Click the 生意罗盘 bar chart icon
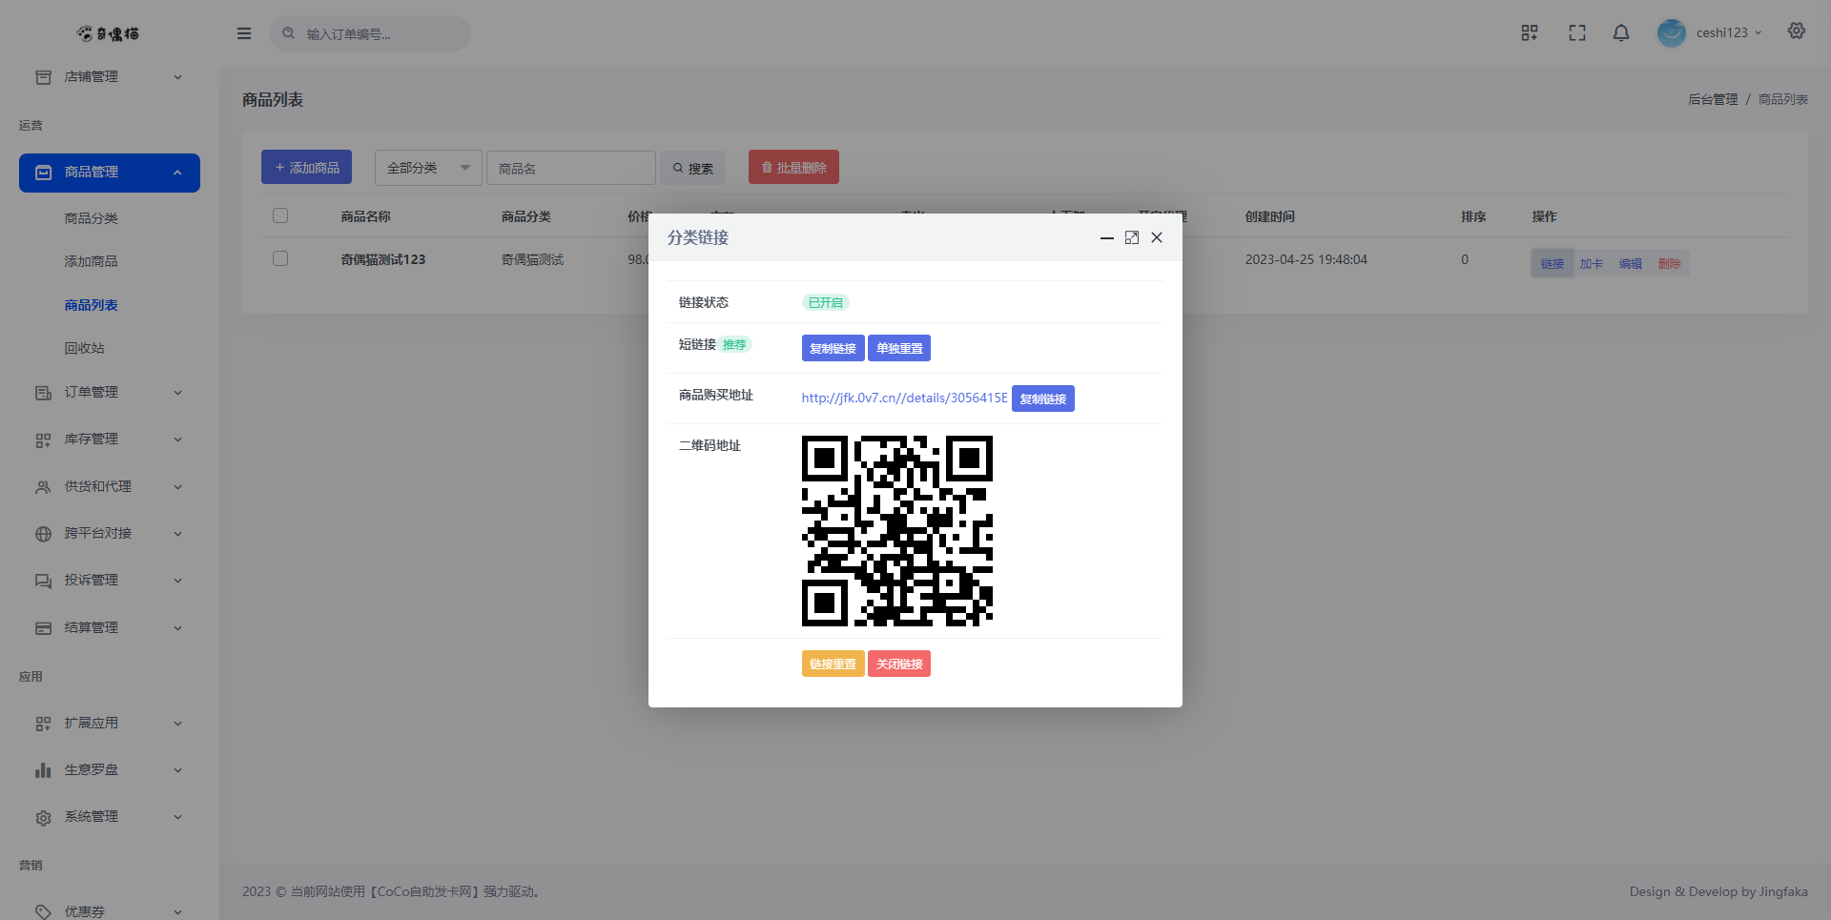The width and height of the screenshot is (1831, 920). (x=43, y=770)
